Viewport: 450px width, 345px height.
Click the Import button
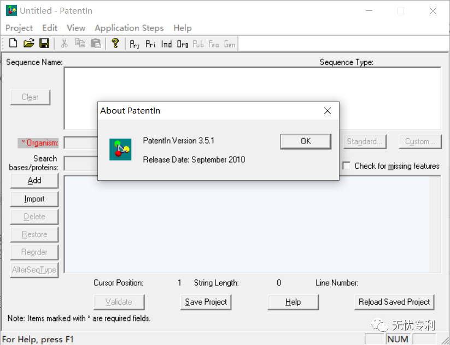click(x=34, y=199)
